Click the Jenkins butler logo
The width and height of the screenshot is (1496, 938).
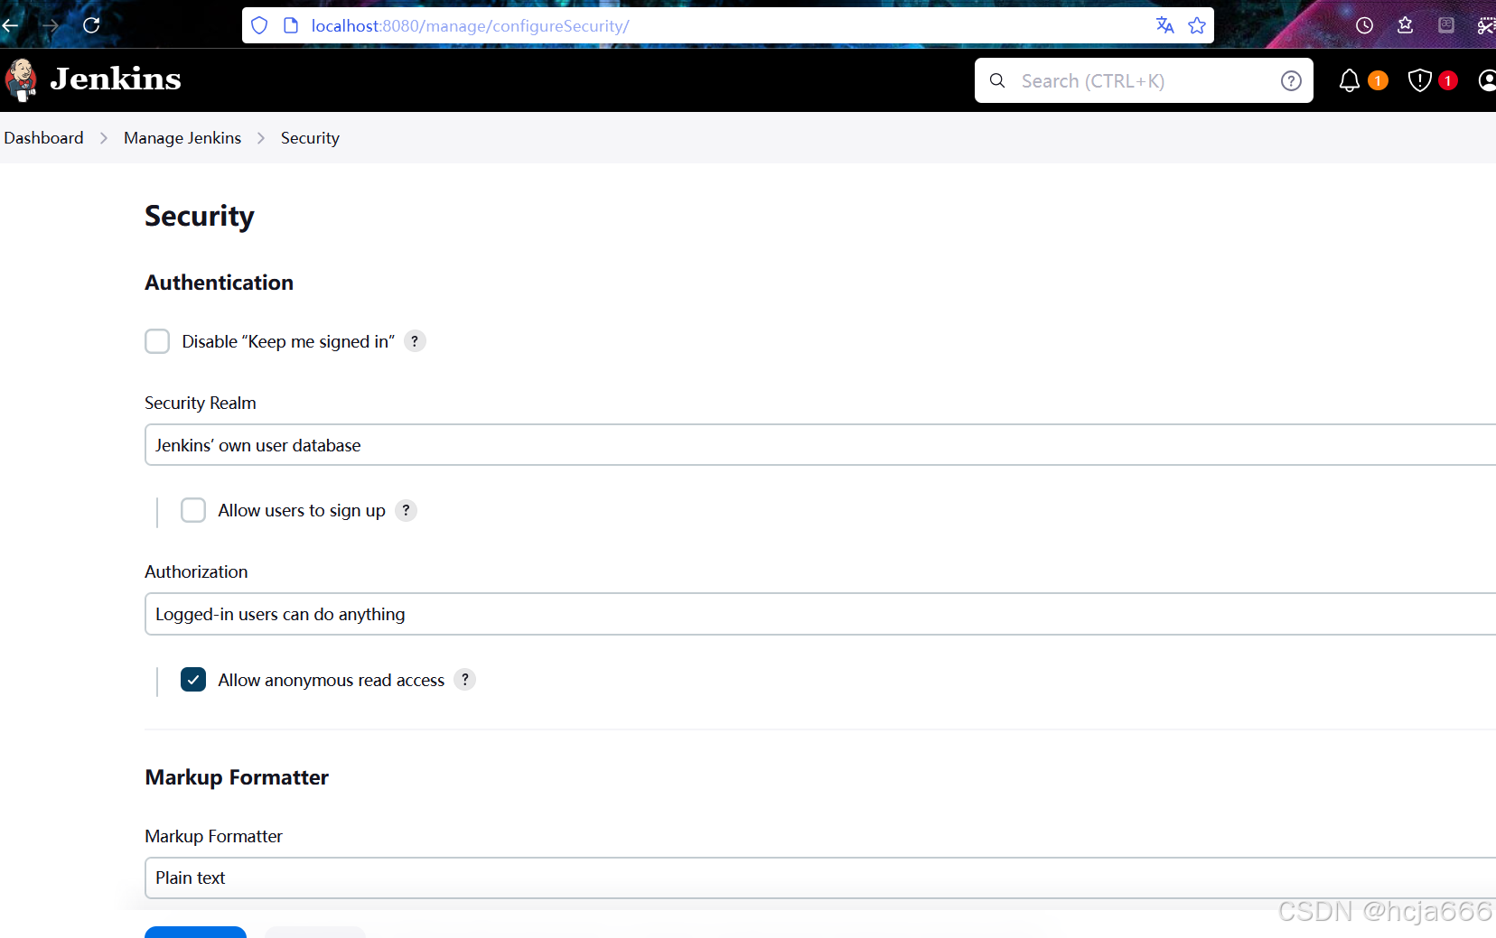point(21,80)
